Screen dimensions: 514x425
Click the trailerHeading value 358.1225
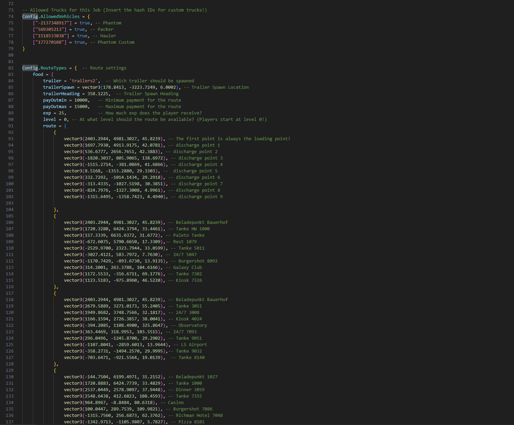coord(98,93)
